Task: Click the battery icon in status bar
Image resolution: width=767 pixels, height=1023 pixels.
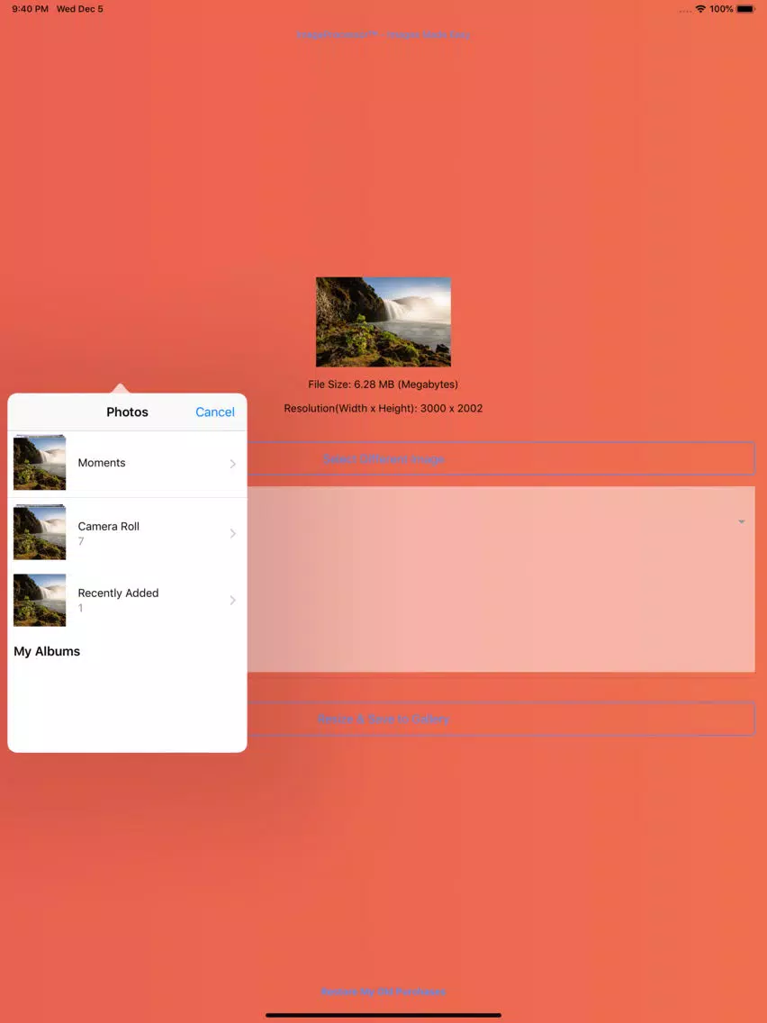Action: (746, 9)
